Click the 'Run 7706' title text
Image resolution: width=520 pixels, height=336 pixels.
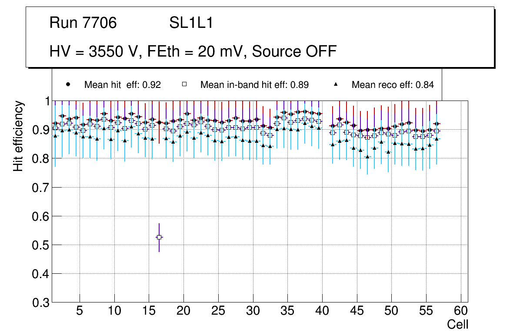coord(83,23)
